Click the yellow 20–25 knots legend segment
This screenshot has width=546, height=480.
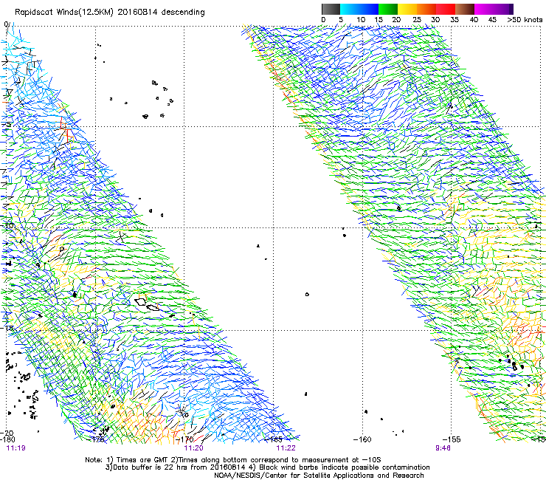coord(407,9)
